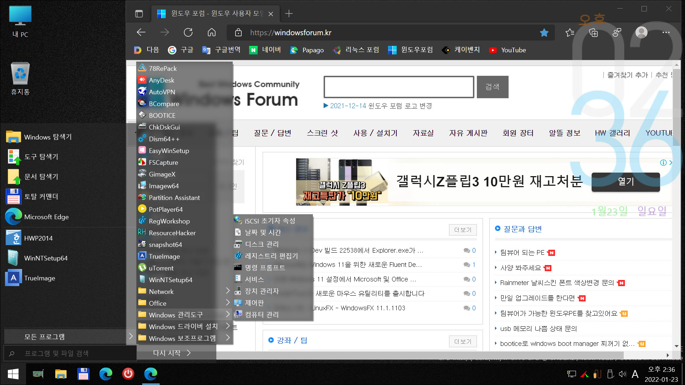Expand the Office folder submenu
Image resolution: width=685 pixels, height=385 pixels.
coord(184,303)
